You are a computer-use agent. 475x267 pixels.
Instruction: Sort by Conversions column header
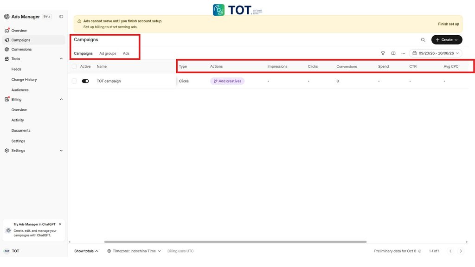click(x=347, y=67)
